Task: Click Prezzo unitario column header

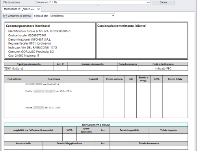Action: (x=114, y=79)
